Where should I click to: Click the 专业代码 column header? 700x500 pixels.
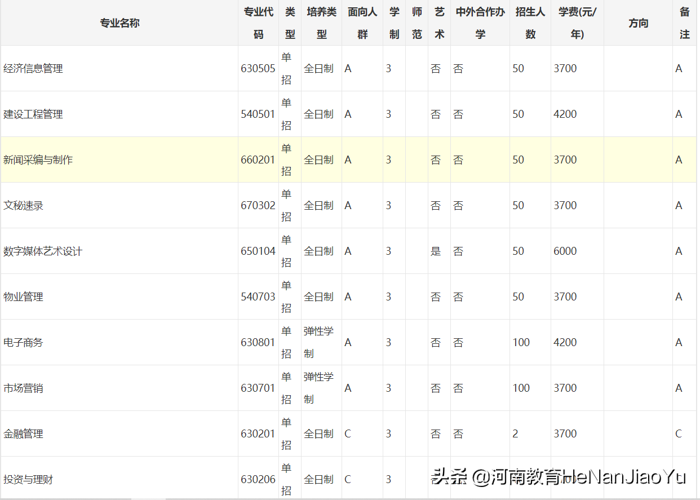pos(258,23)
